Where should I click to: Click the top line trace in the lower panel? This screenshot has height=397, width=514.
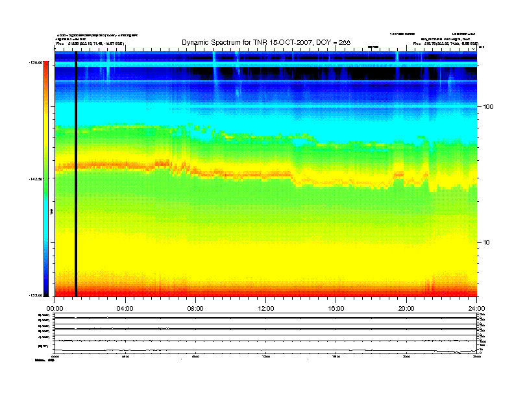265,318
